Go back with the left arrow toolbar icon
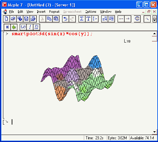This screenshot has height=142, width=158. 121,19
